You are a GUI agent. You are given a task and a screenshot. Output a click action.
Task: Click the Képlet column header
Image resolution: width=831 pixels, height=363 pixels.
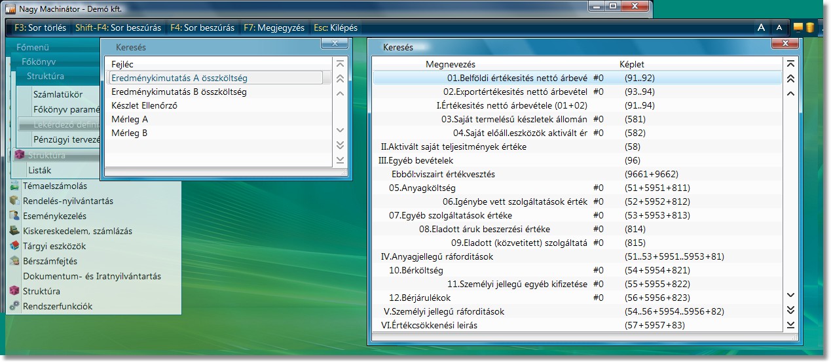pyautogui.click(x=632, y=64)
